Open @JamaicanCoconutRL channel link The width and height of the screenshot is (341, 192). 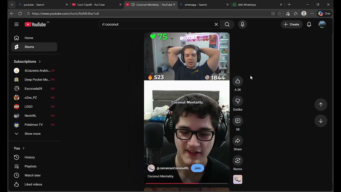click(173, 168)
